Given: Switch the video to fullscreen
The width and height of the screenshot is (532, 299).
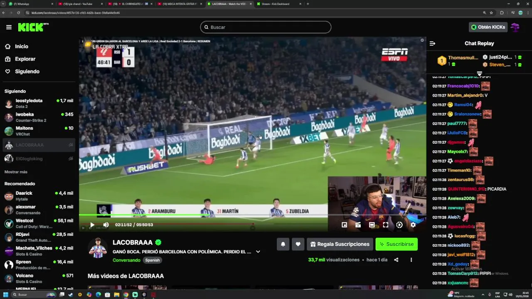Looking at the screenshot, I should [385, 225].
